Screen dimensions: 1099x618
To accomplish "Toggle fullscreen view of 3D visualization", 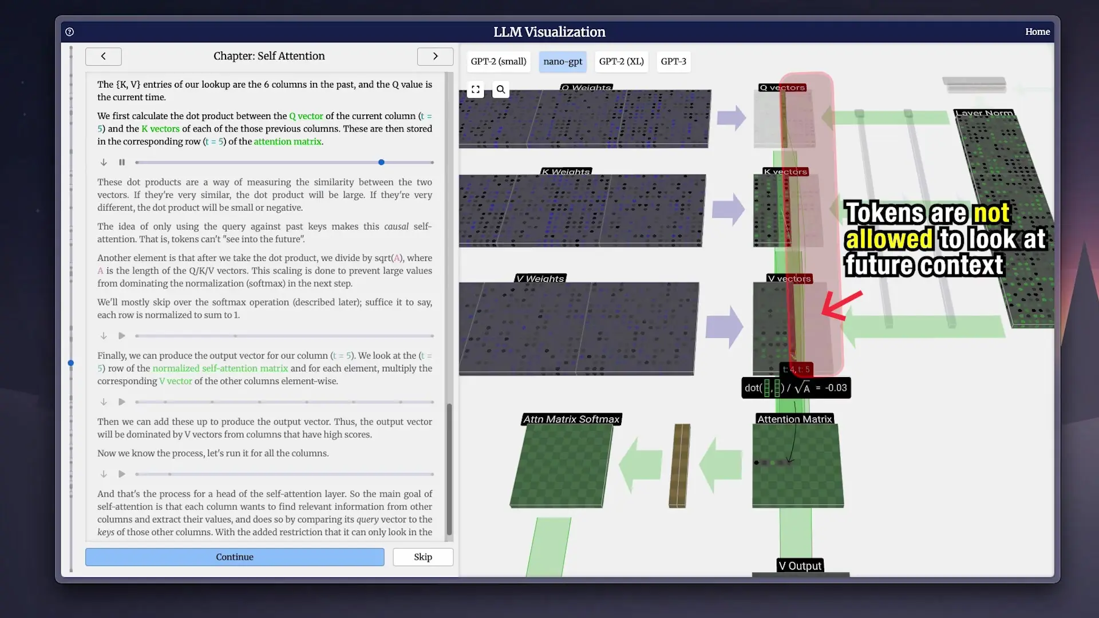I will 475,89.
